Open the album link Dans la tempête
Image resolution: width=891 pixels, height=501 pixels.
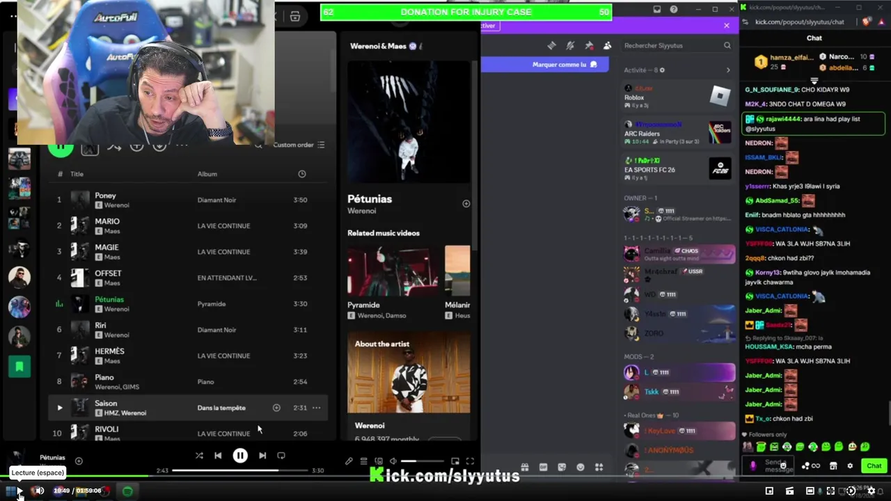221,408
